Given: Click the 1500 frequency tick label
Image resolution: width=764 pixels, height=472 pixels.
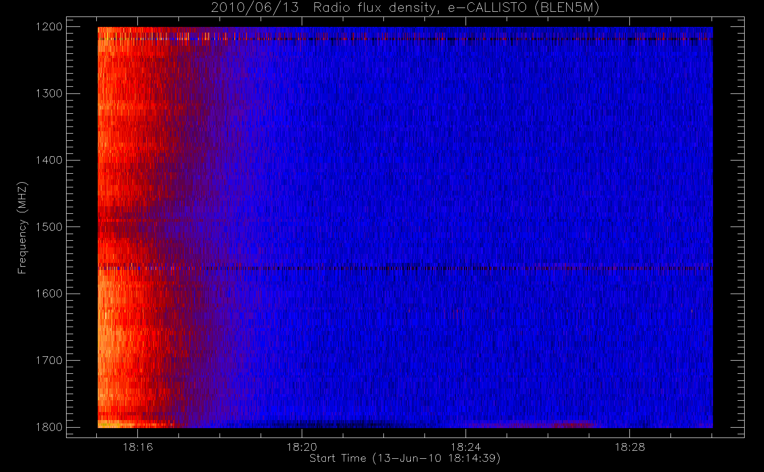Looking at the screenshot, I should pos(50,227).
